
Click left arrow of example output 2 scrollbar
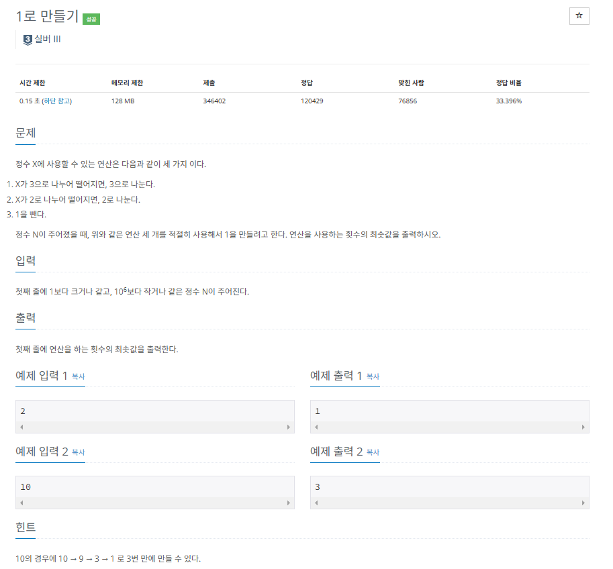[x=316, y=503]
